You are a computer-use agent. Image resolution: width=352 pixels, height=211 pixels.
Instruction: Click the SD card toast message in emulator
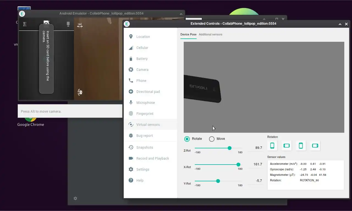click(46, 59)
